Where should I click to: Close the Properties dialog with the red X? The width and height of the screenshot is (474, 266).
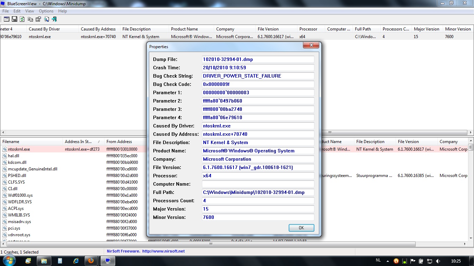311,45
